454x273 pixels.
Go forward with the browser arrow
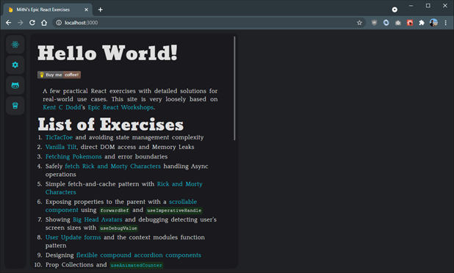[21, 23]
